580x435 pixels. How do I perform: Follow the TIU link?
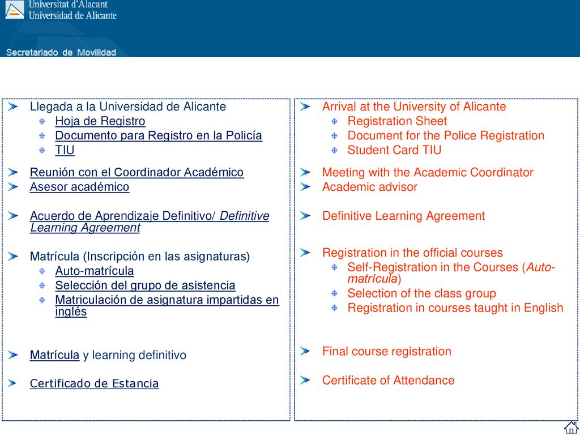click(x=65, y=150)
